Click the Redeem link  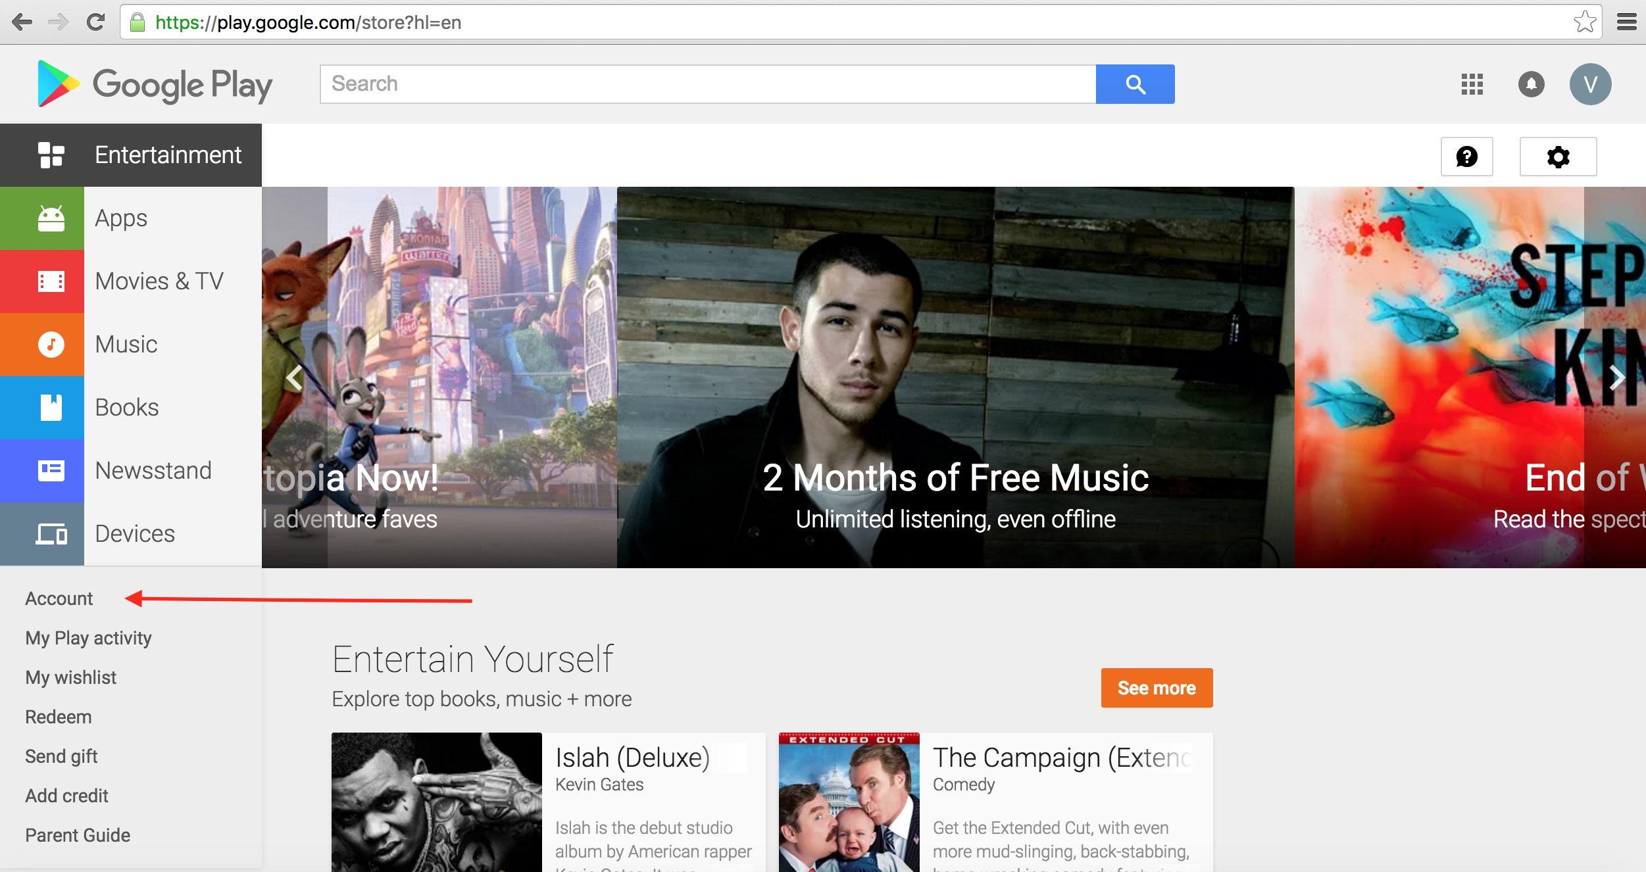click(58, 717)
